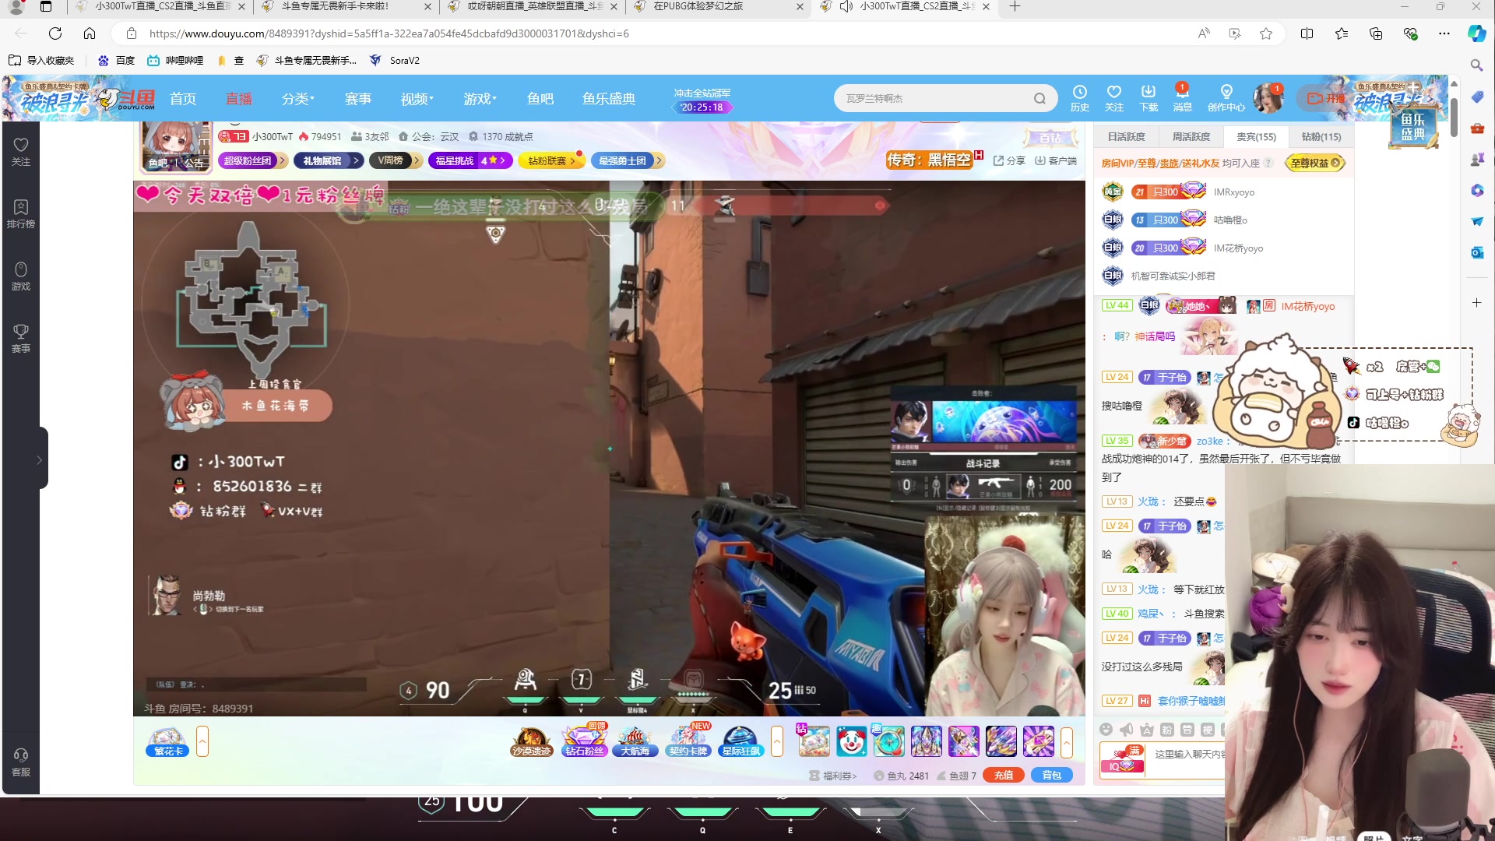Expand the 分类 category dropdown
This screenshot has height=841, width=1495.
coord(297,99)
